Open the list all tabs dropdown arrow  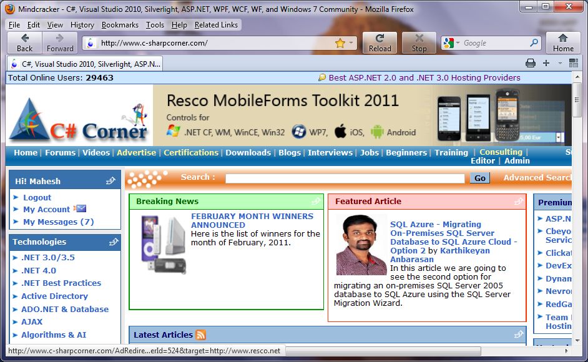tap(560, 63)
